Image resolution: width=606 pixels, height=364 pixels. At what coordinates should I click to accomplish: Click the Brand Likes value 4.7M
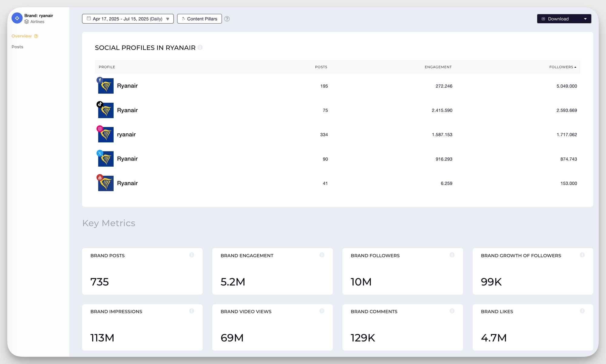(494, 338)
